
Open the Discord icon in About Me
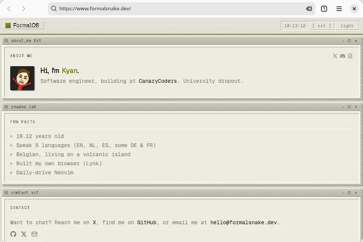pyautogui.click(x=343, y=56)
